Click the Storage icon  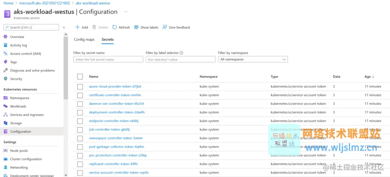[5, 123]
